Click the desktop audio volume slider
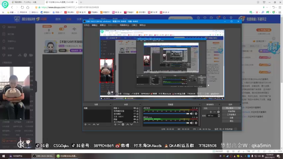 point(166,113)
